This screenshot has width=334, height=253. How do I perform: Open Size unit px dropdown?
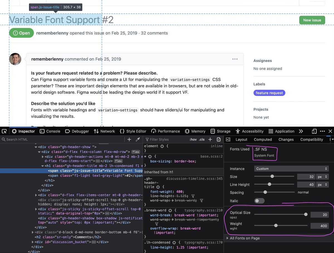(322, 177)
